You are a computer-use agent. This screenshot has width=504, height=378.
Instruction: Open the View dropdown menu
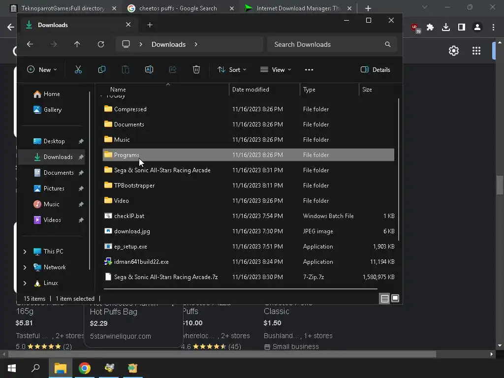pos(276,70)
